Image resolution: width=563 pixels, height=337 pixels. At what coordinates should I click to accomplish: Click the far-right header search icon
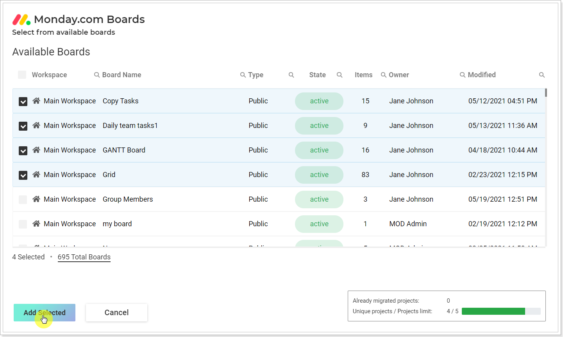point(542,74)
